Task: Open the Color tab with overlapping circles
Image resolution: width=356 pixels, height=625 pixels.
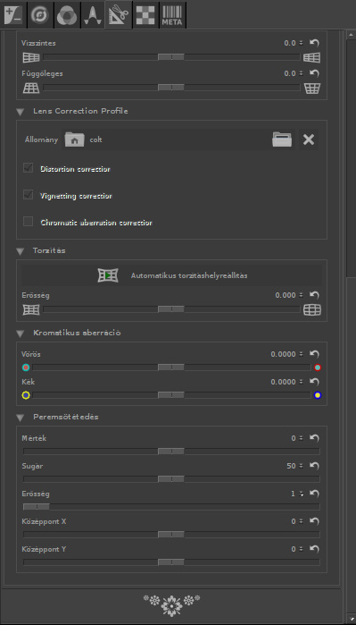Action: coord(67,14)
